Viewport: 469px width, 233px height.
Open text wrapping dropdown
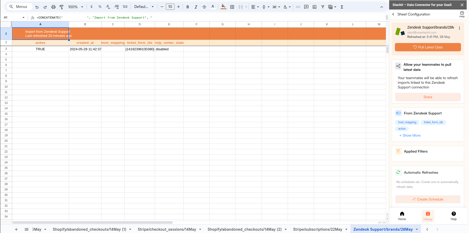pos(276,7)
